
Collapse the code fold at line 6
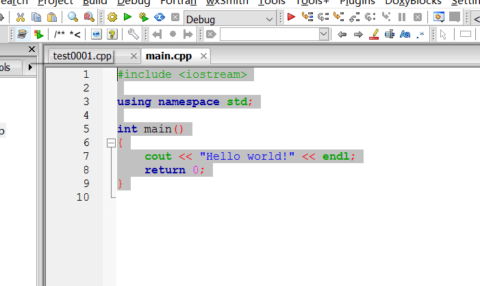[x=111, y=143]
